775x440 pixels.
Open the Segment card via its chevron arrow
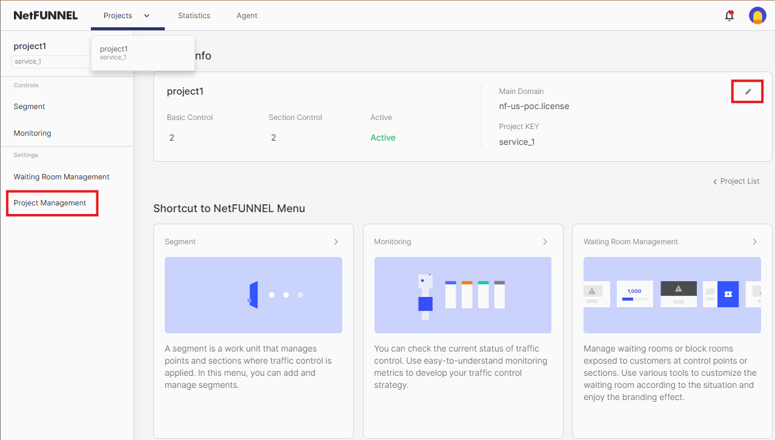[x=336, y=241]
